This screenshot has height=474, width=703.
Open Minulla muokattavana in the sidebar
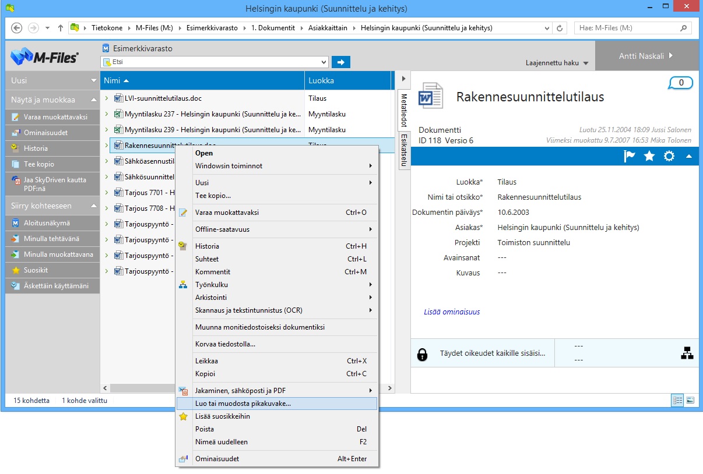point(52,254)
